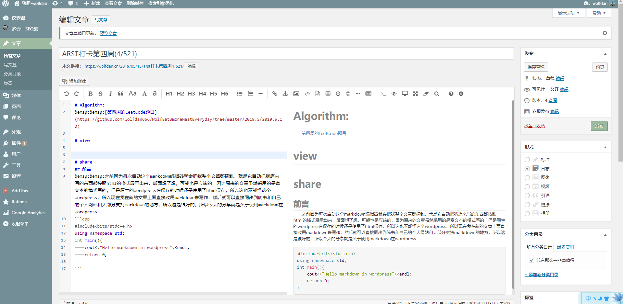The image size is (623, 304).
Task: Open full HTML preview mode
Action: [x=405, y=94]
